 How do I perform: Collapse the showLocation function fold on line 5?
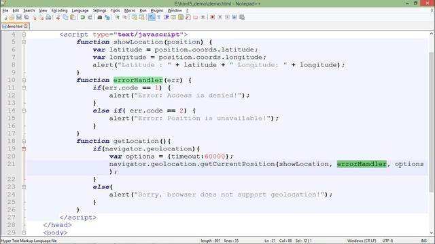[x=24, y=42]
